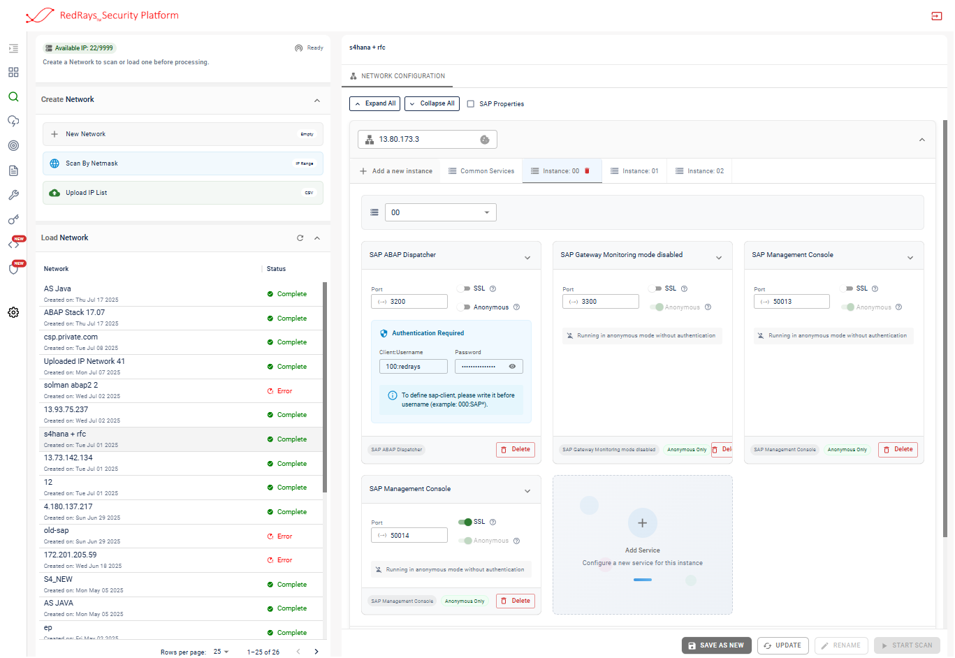
Task: Switch to the Instance: 02 tab
Action: [x=699, y=171]
